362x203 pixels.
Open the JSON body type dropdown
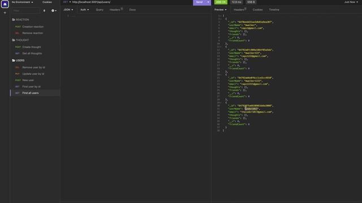coord(68,10)
